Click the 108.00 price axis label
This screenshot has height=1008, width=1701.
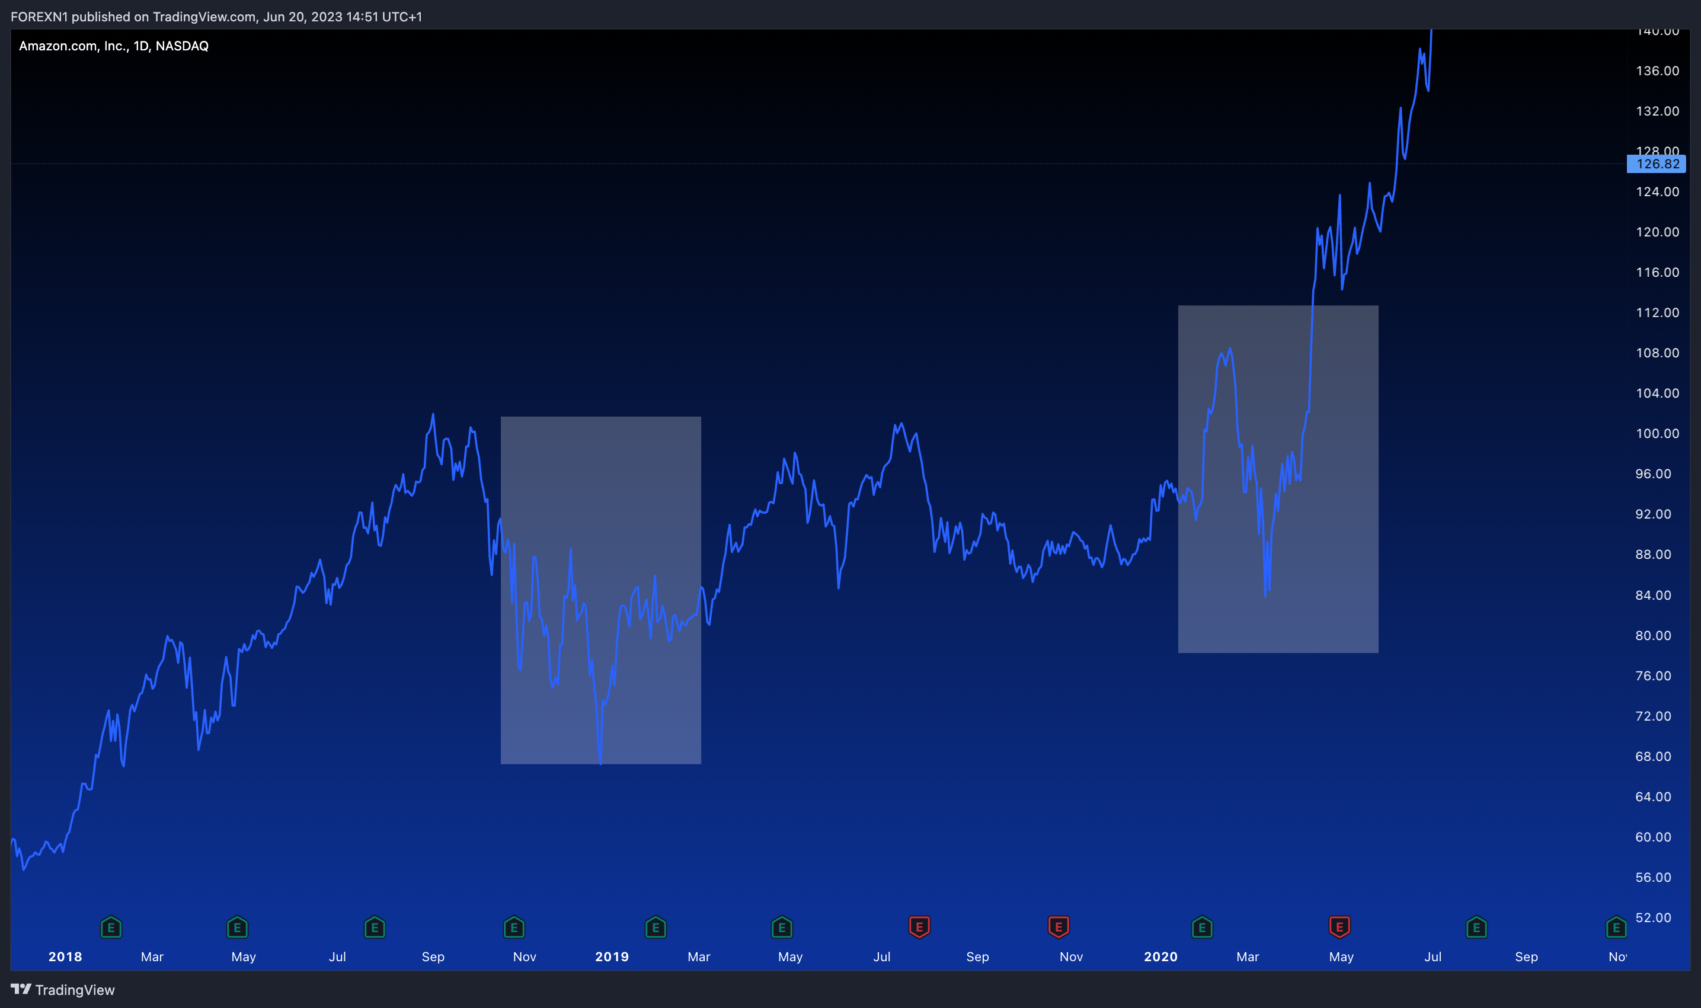pos(1658,353)
